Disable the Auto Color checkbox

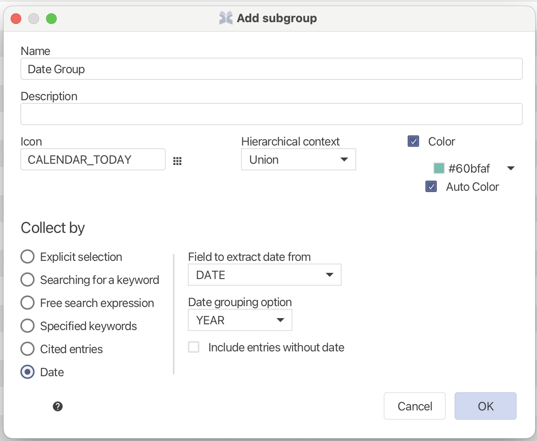click(x=431, y=187)
